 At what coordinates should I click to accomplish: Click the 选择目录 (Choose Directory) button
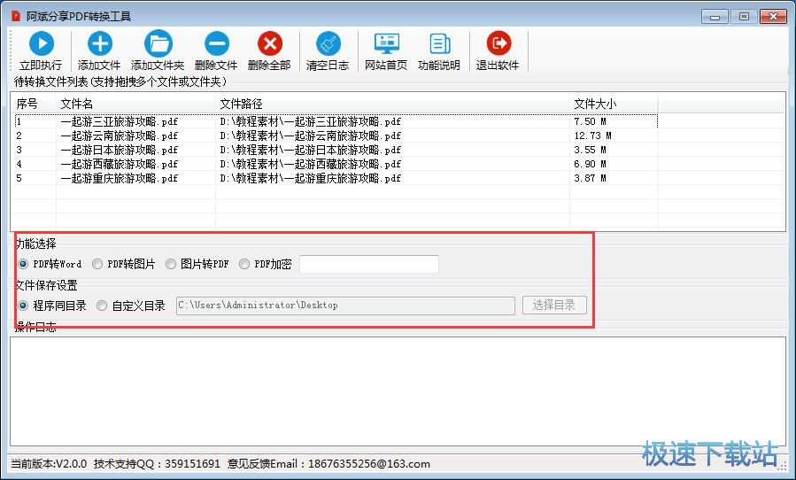click(x=554, y=306)
